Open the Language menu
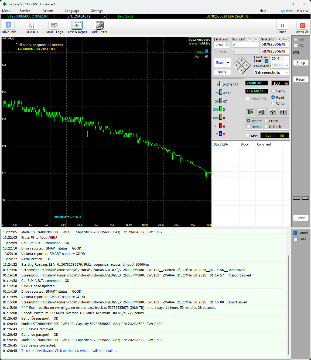The image size is (311, 360). [72, 11]
